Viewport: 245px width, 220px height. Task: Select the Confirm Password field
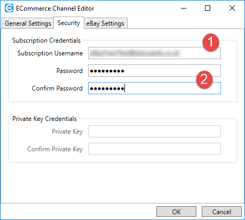154,88
